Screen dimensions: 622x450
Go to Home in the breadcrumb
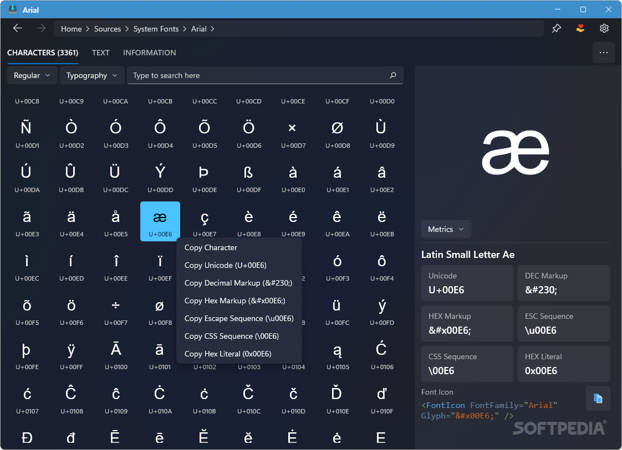[72, 29]
